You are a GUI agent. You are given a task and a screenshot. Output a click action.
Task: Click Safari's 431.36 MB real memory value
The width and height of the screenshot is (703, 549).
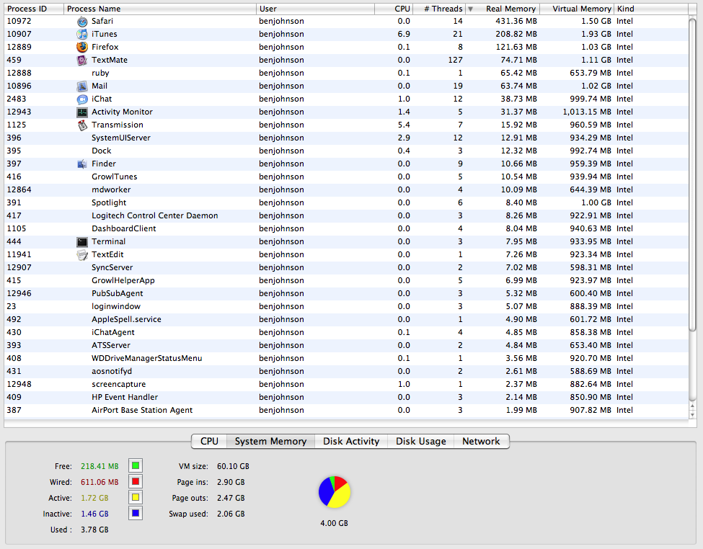516,21
